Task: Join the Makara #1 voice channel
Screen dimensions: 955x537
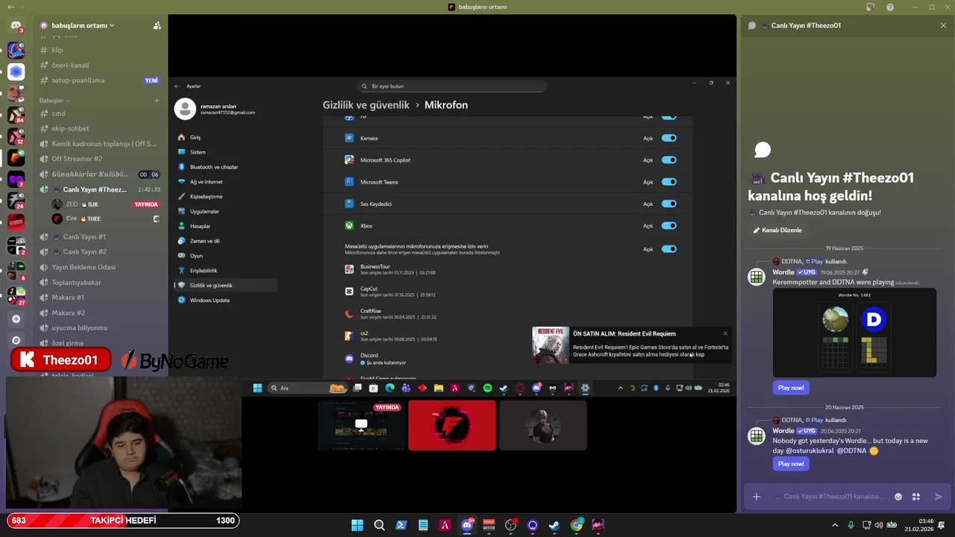Action: click(101, 298)
